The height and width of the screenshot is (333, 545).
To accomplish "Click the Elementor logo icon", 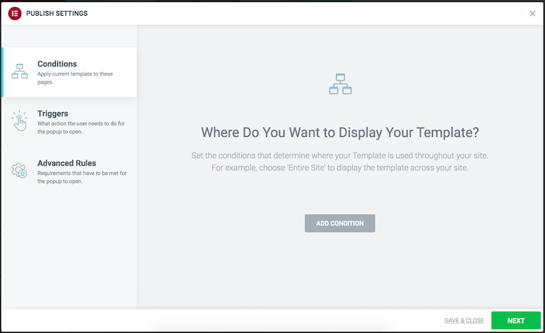I will (14, 13).
